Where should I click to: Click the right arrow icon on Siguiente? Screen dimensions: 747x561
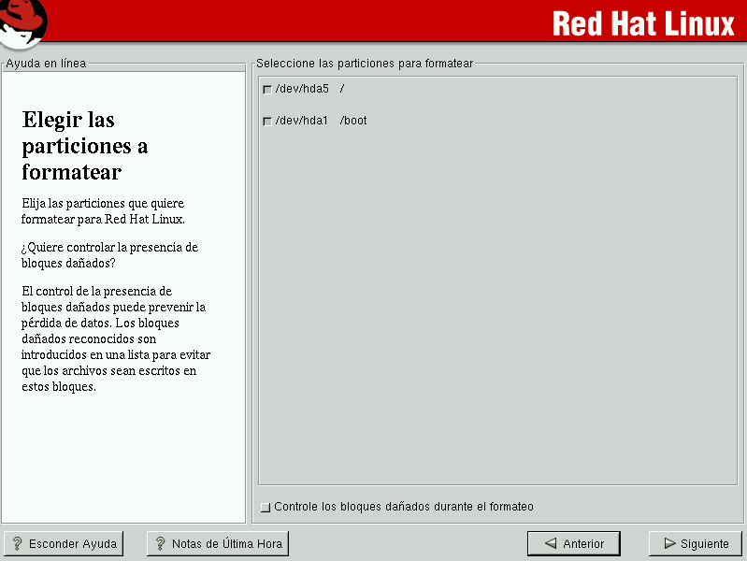pyautogui.click(x=669, y=543)
